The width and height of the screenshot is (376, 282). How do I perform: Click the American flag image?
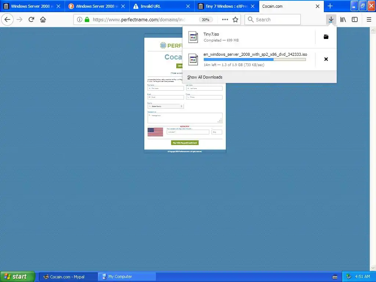(155, 132)
